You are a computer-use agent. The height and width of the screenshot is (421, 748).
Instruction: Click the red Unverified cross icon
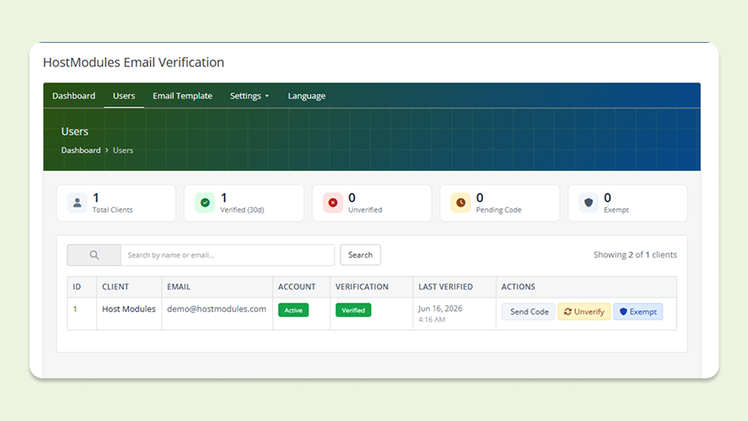[x=333, y=203]
